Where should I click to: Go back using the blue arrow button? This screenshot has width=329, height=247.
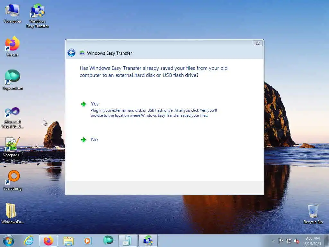tap(71, 52)
